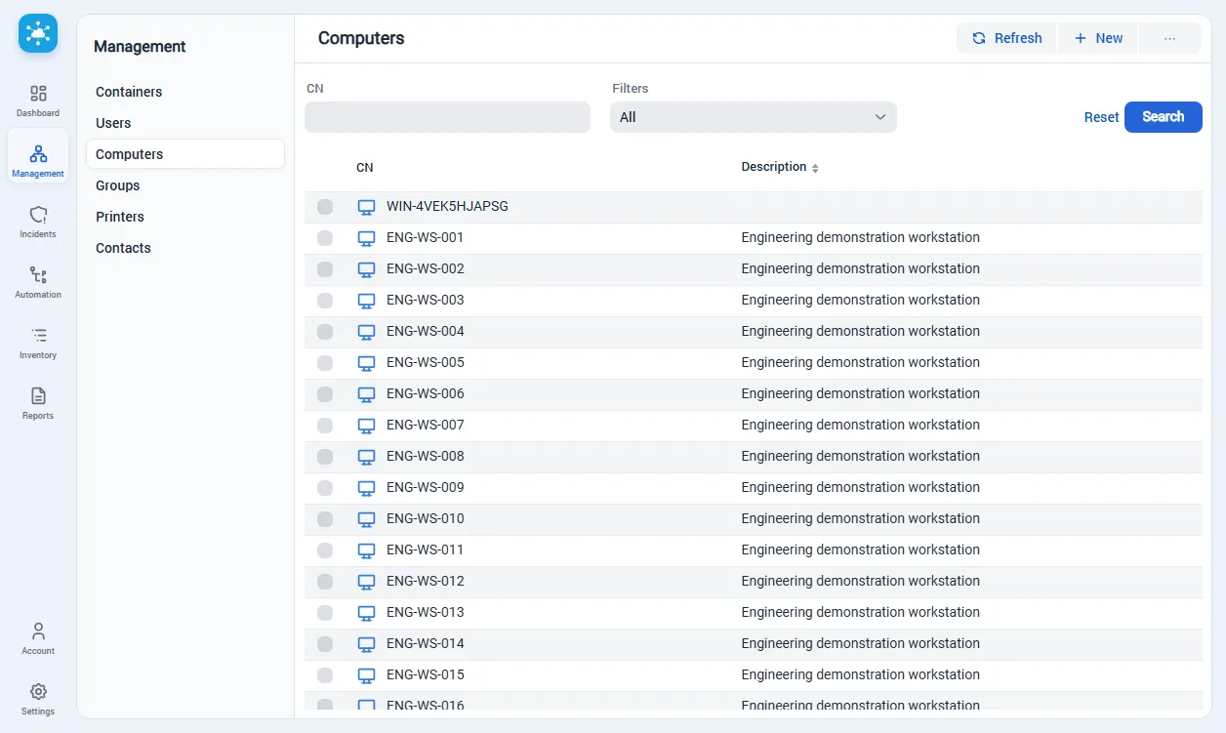Click the description text of ENG-WS-015

click(860, 674)
